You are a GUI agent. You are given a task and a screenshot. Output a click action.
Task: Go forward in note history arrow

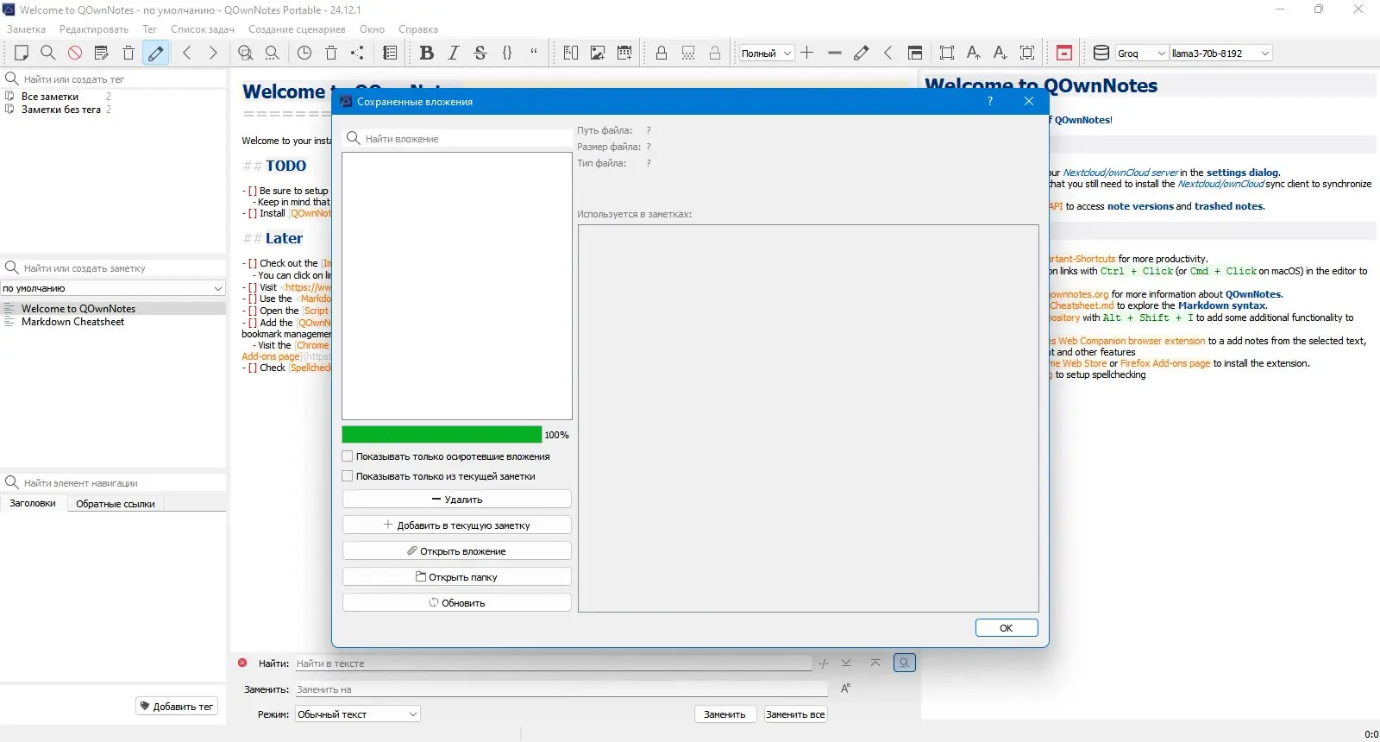[213, 53]
